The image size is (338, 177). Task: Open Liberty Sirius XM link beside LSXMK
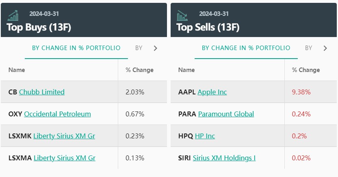pos(64,136)
